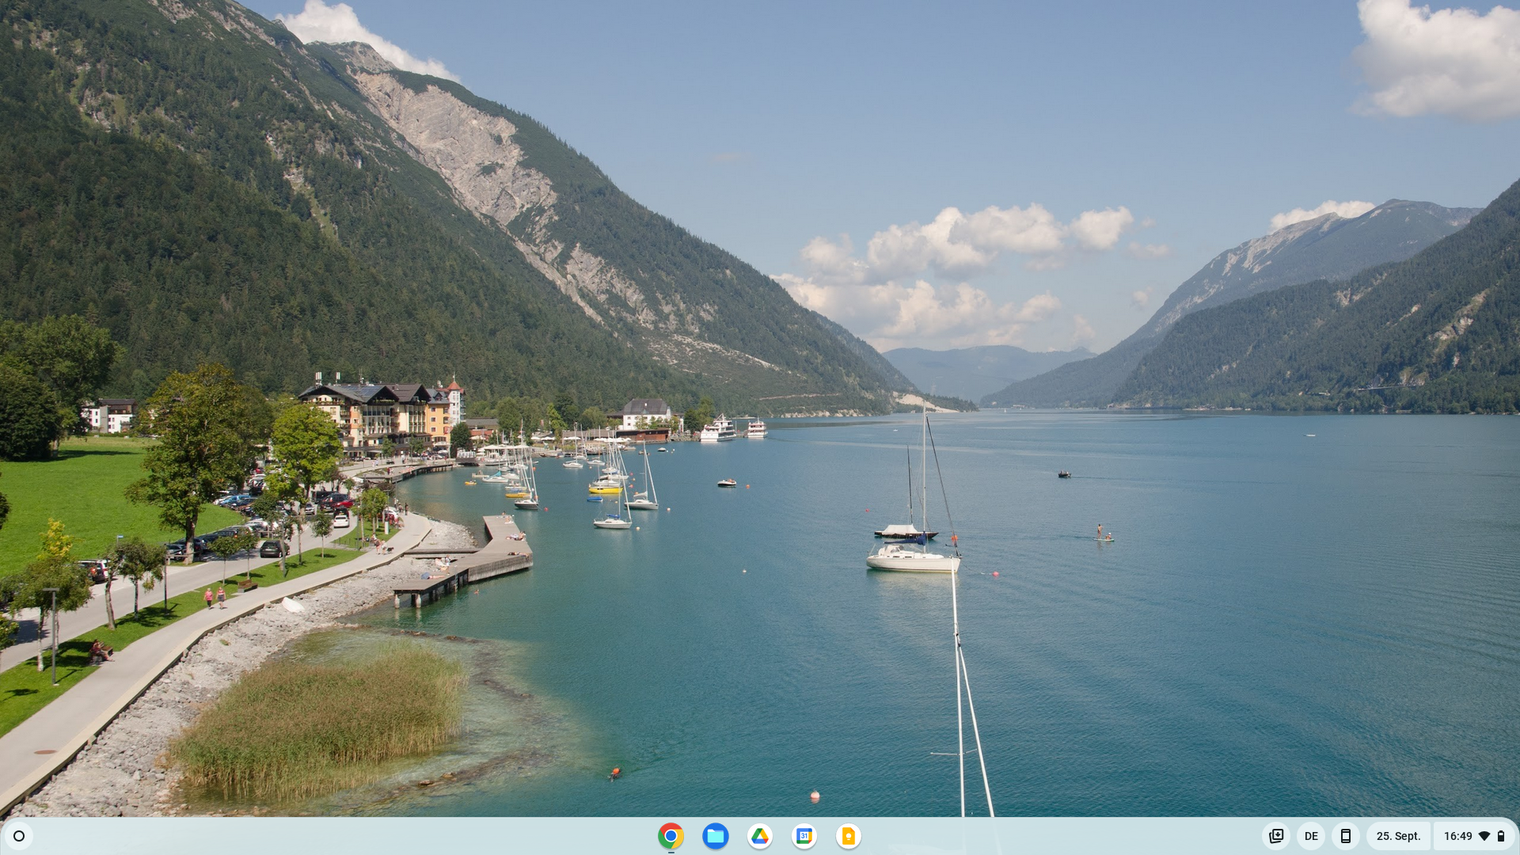
Task: Open Phone Hub icon
Action: point(1345,836)
